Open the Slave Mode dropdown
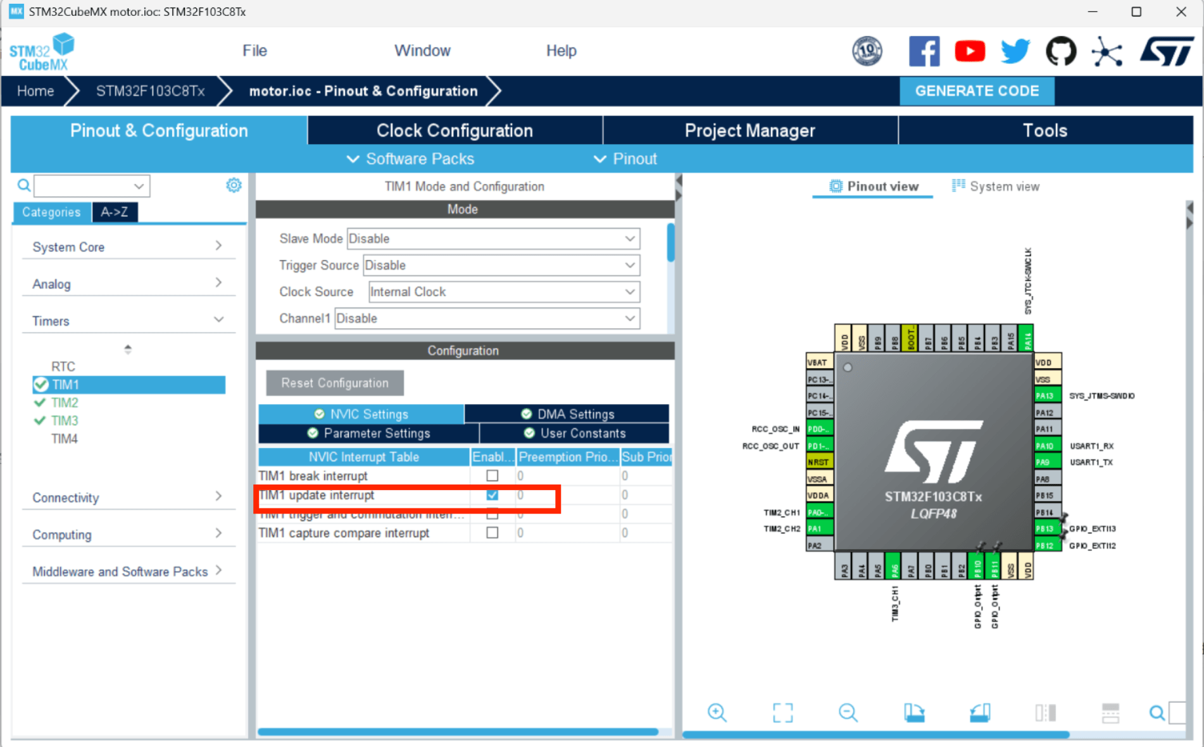This screenshot has width=1204, height=747. tap(493, 238)
